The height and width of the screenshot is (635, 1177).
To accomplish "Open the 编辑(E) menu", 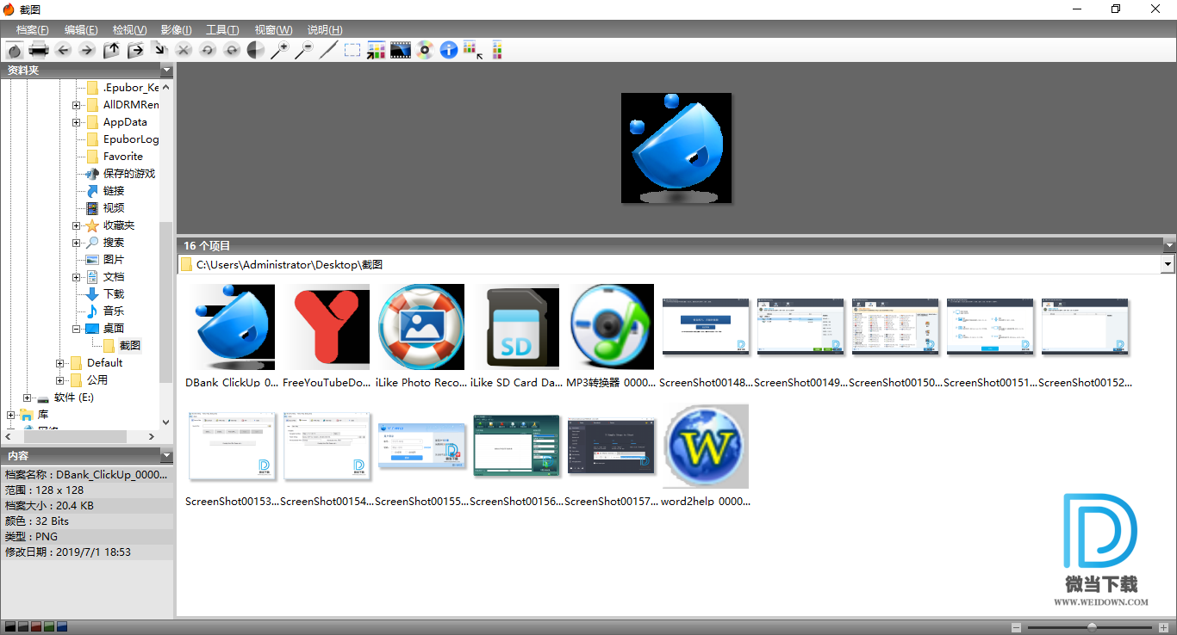I will click(x=81, y=29).
